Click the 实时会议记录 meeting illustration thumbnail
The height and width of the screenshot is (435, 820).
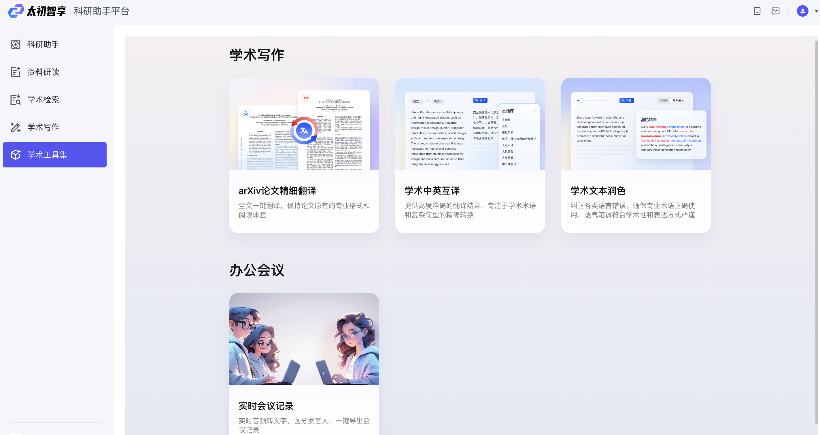pos(304,339)
